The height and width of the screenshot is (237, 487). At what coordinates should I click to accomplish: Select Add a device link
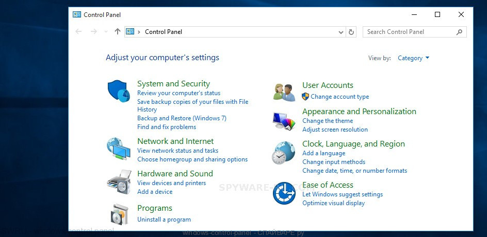click(155, 192)
